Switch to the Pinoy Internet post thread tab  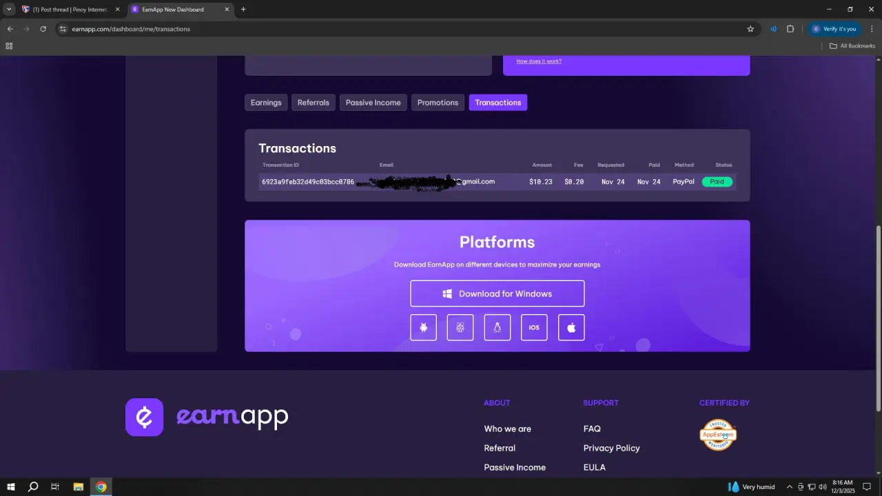tap(71, 10)
